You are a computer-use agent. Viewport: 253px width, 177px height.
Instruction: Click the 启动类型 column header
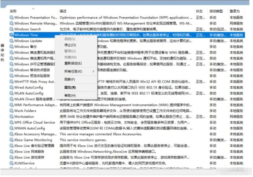tap(216, 11)
